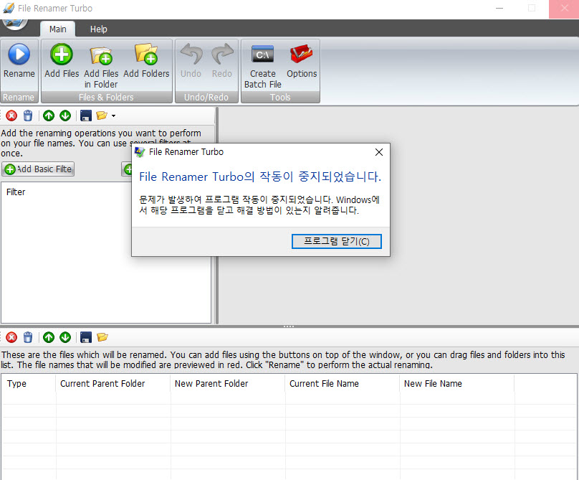Select Add Files in Folder icon
This screenshot has width=579, height=480.
coord(101,56)
